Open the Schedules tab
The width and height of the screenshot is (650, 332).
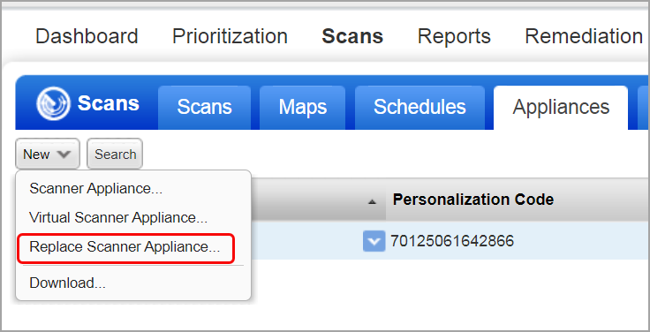419,108
